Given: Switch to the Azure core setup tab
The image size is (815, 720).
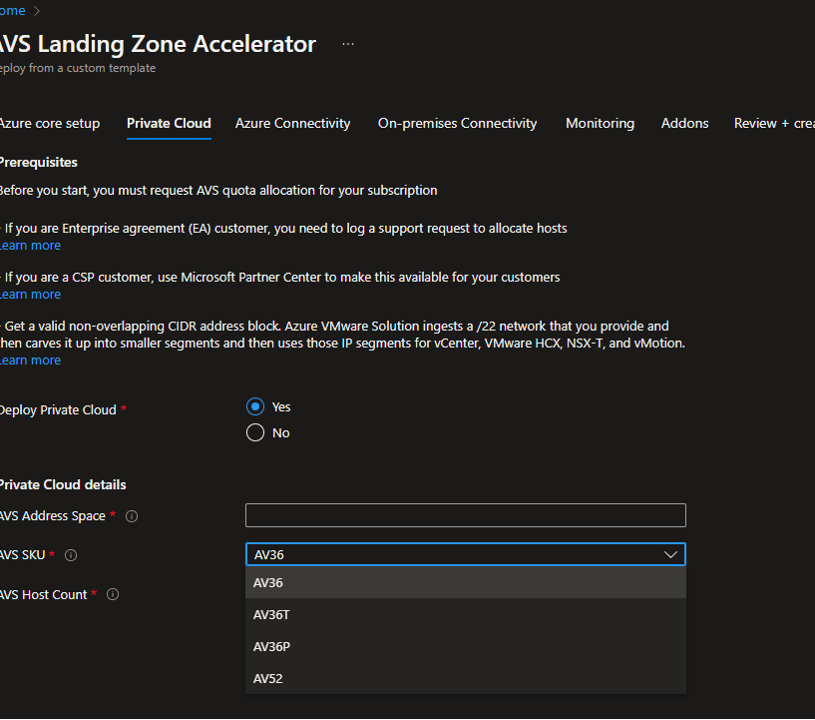Looking at the screenshot, I should pyautogui.click(x=50, y=123).
